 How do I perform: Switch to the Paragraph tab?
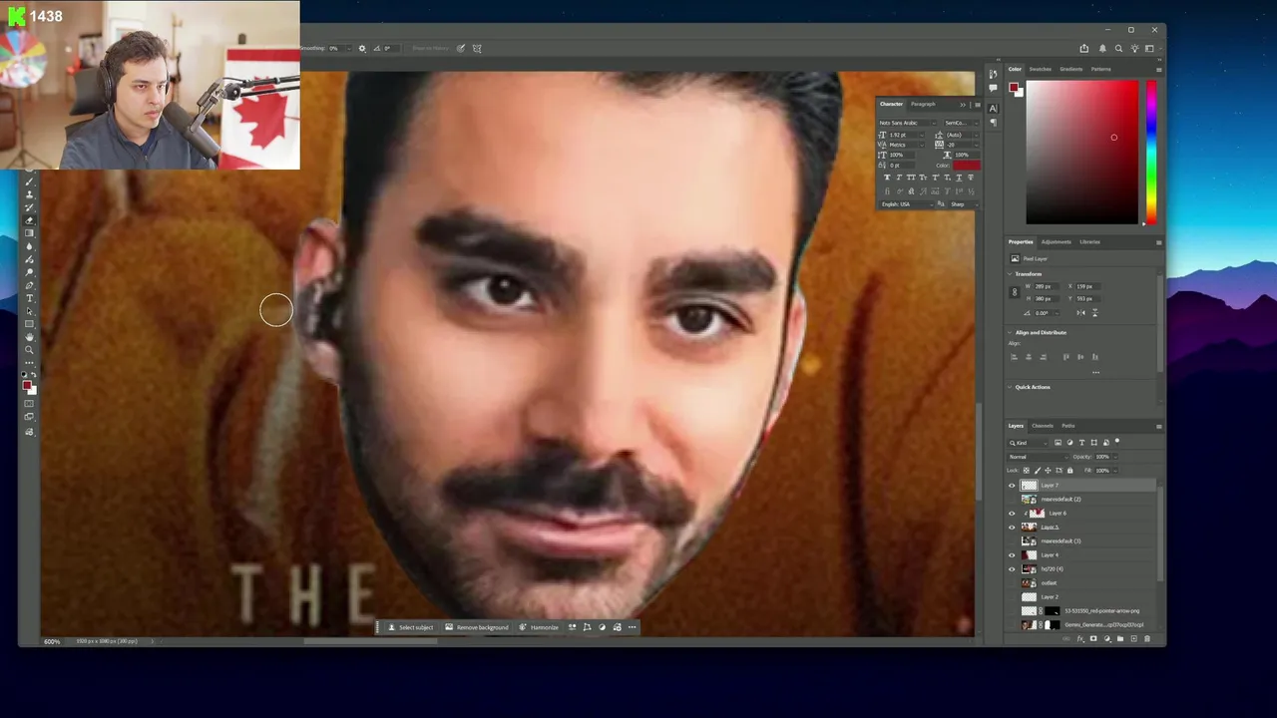(x=923, y=104)
